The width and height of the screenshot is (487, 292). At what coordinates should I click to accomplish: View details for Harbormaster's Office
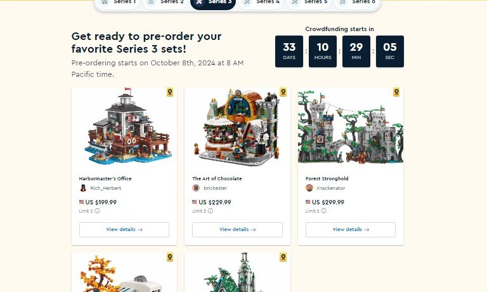coord(124,230)
